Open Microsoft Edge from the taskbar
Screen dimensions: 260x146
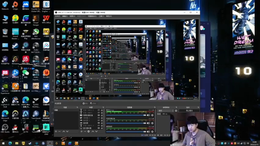point(10,143)
